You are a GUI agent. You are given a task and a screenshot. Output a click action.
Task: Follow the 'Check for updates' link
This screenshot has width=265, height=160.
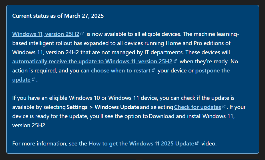tap(197, 107)
